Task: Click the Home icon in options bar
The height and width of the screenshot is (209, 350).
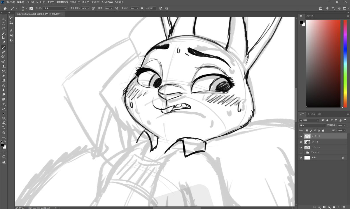Action: tap(5, 8)
